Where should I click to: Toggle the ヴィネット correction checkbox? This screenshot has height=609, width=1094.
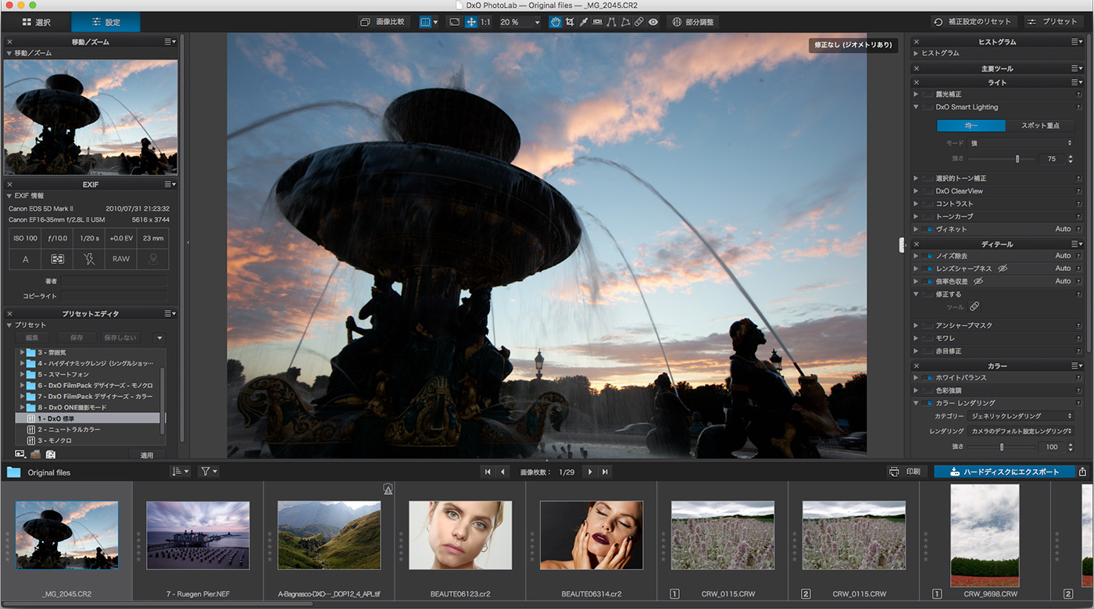(x=928, y=230)
